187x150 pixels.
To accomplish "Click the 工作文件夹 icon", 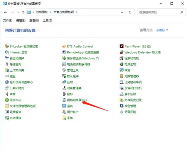I will pyautogui.click(x=7, y=70).
